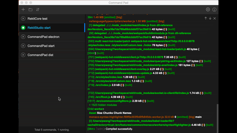Stop the running RekitStudio start command
The image size is (237, 133).
click(23, 28)
